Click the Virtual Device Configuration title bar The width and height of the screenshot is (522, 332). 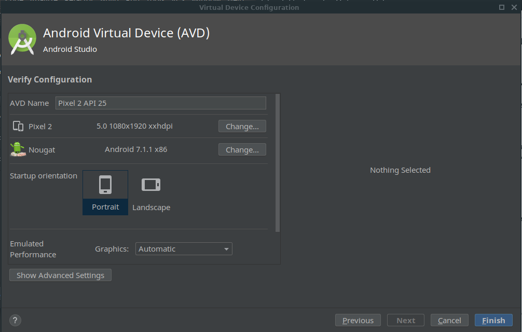(249, 7)
